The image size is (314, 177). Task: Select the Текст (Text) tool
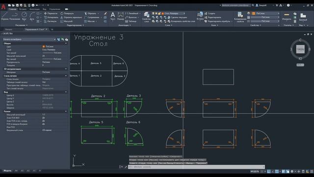point(113,16)
